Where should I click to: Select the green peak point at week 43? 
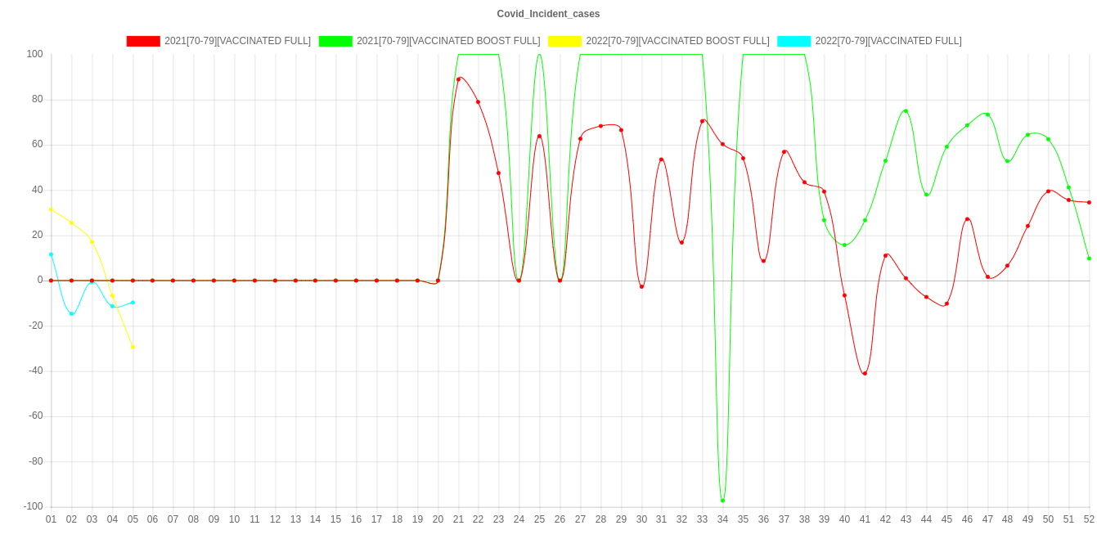click(x=906, y=110)
